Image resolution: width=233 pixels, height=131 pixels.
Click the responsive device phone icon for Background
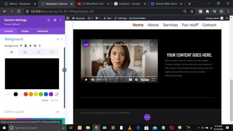point(25,46)
